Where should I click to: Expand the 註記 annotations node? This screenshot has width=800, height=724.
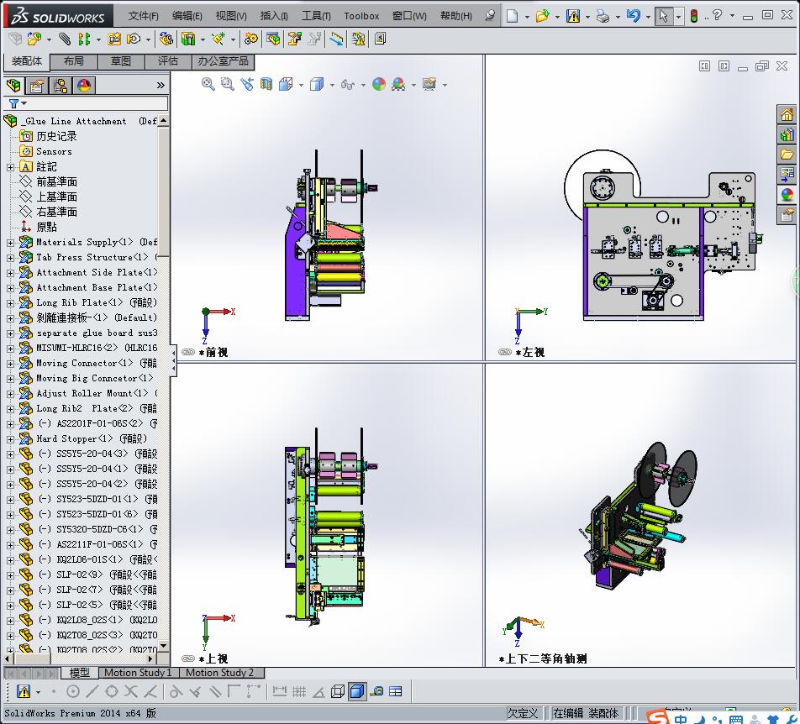tap(10, 167)
